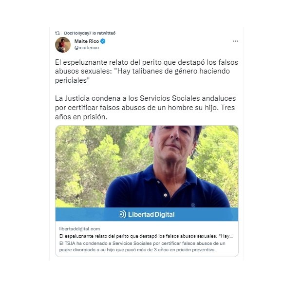Image resolution: width=302 pixels, height=281 pixels.
Task: Open the Maite Rico display name
Action: pyautogui.click(x=87, y=41)
